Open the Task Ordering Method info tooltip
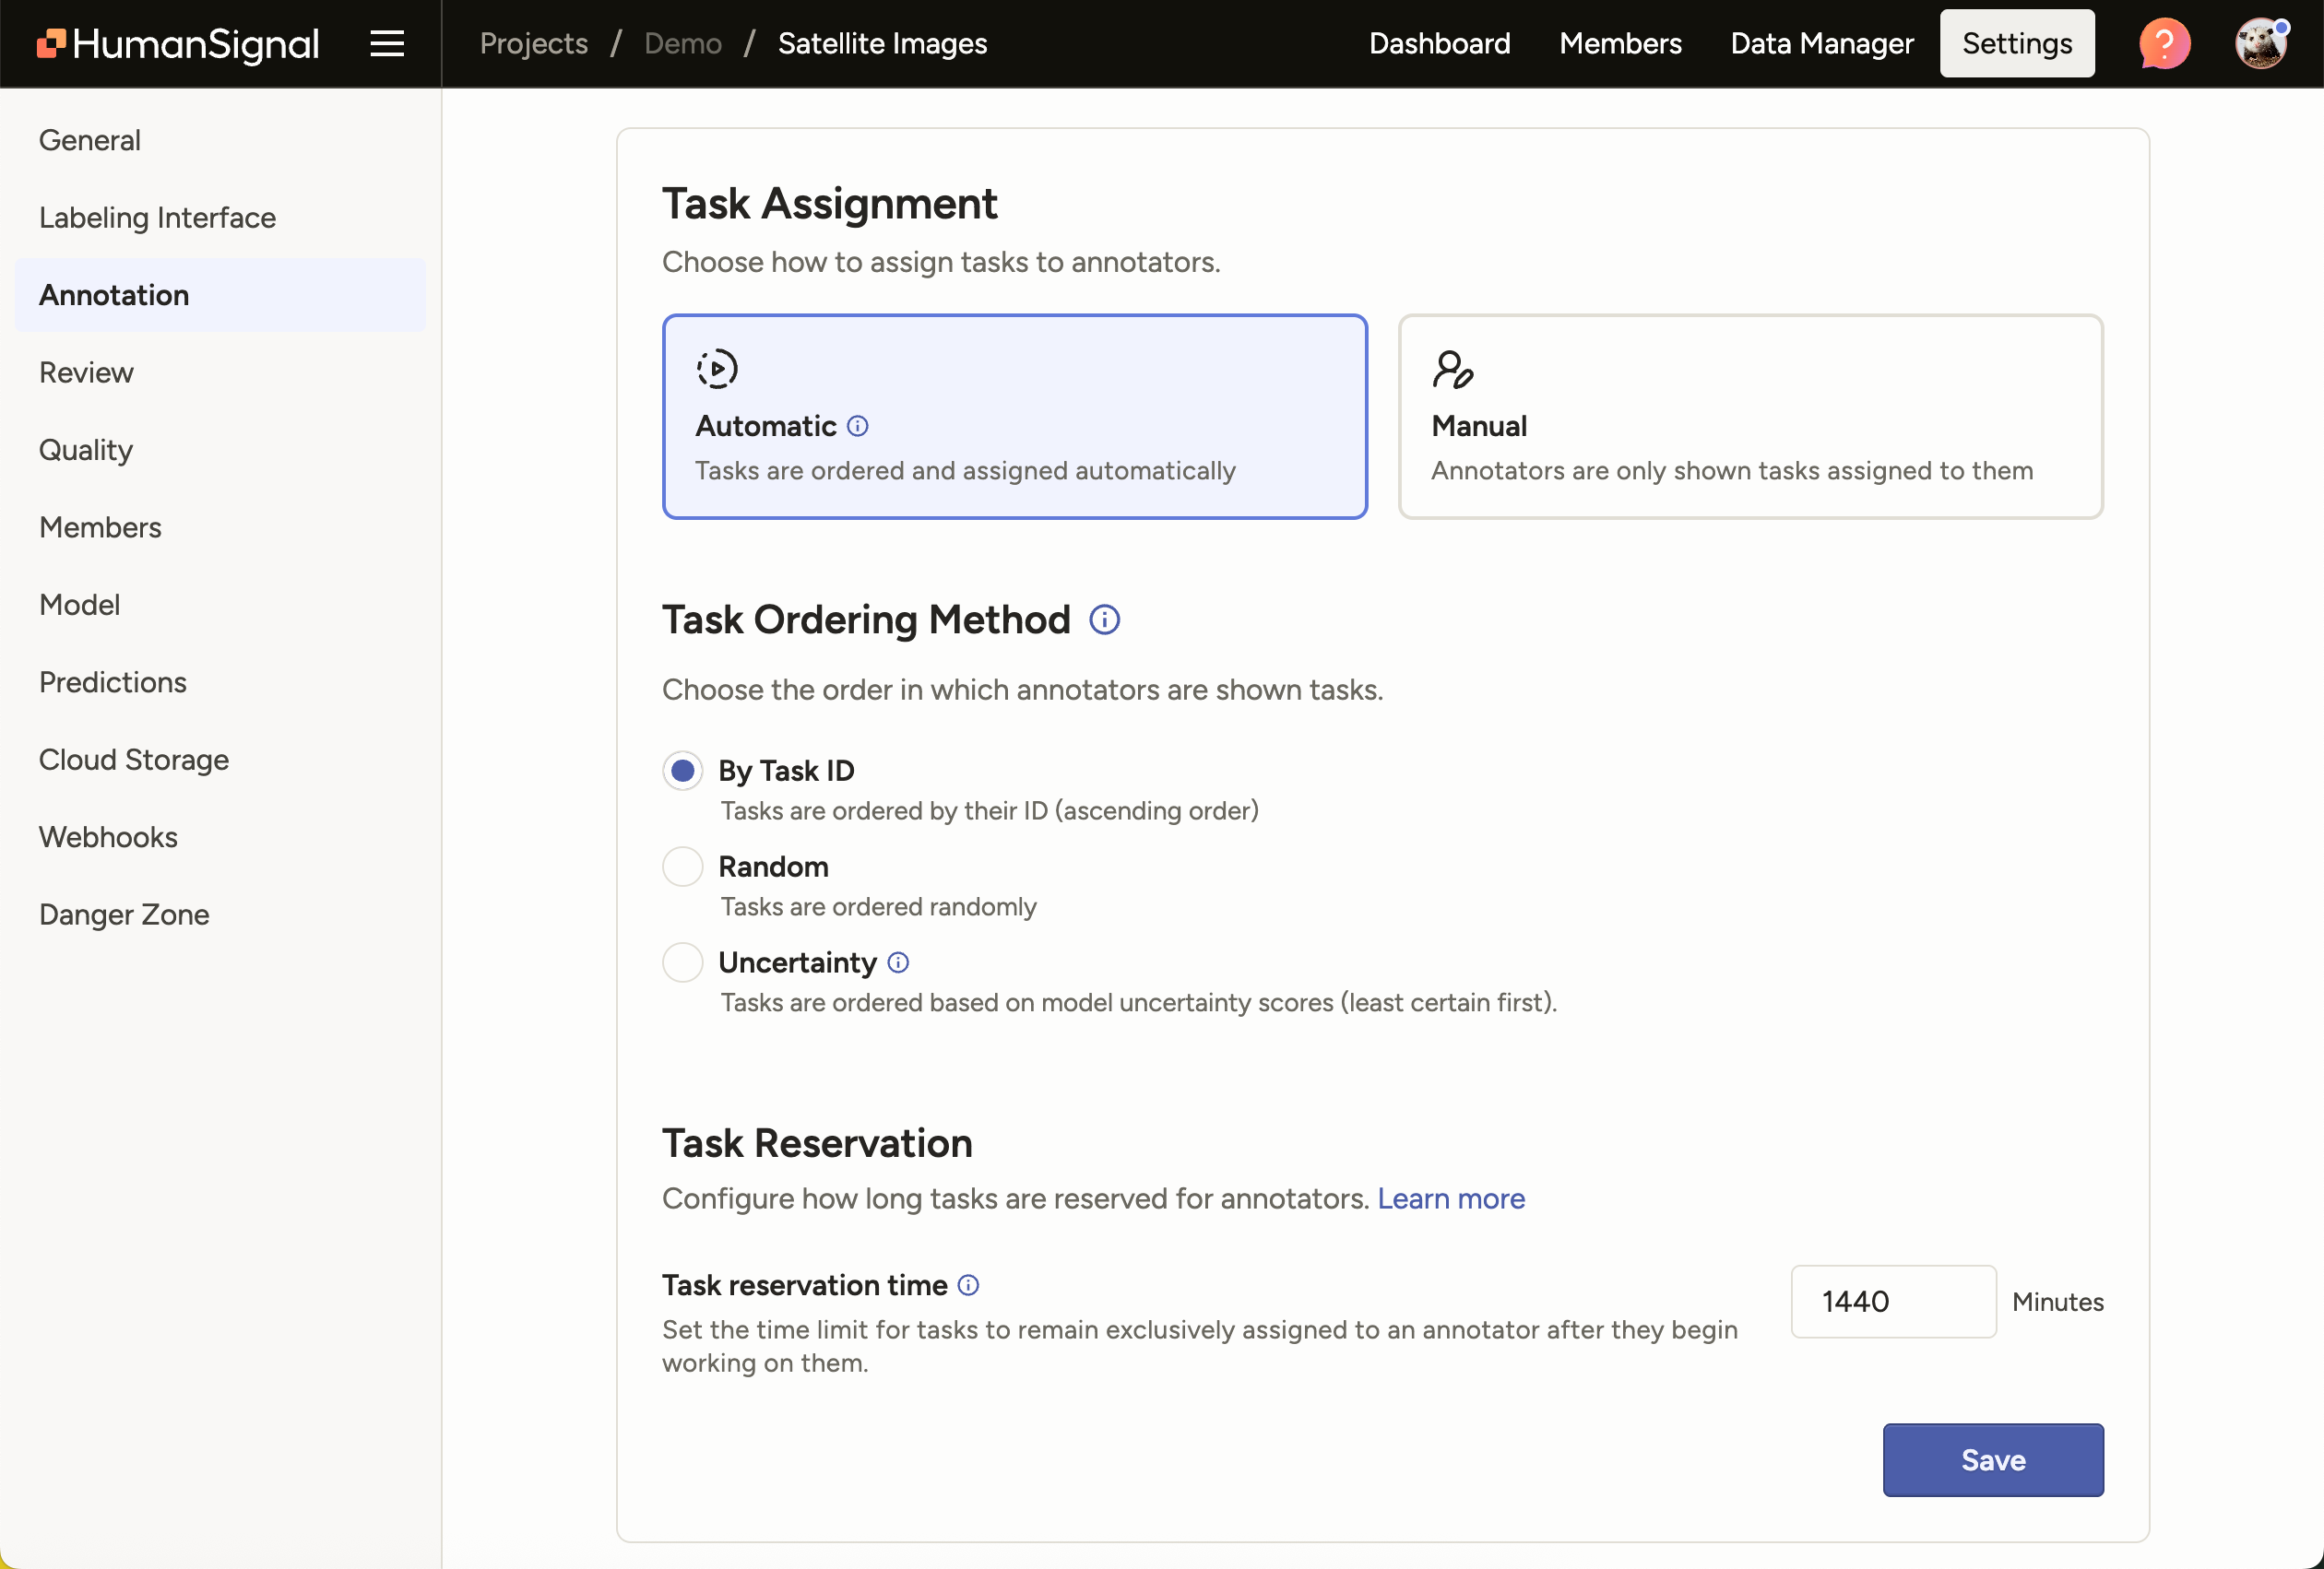The image size is (2324, 1569). coord(1104,619)
